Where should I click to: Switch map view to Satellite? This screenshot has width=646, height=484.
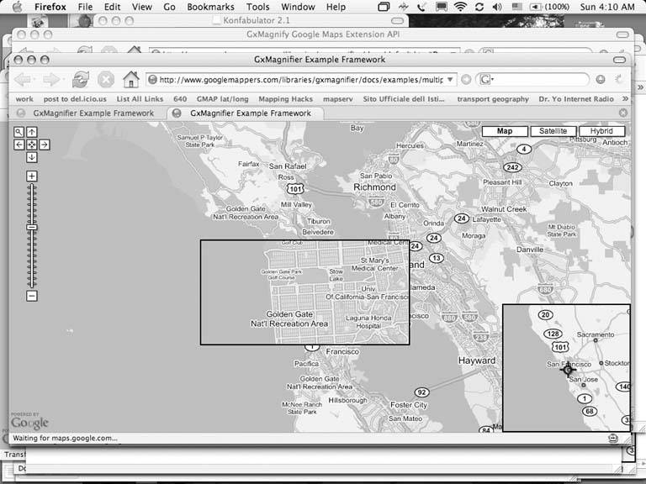pos(553,131)
